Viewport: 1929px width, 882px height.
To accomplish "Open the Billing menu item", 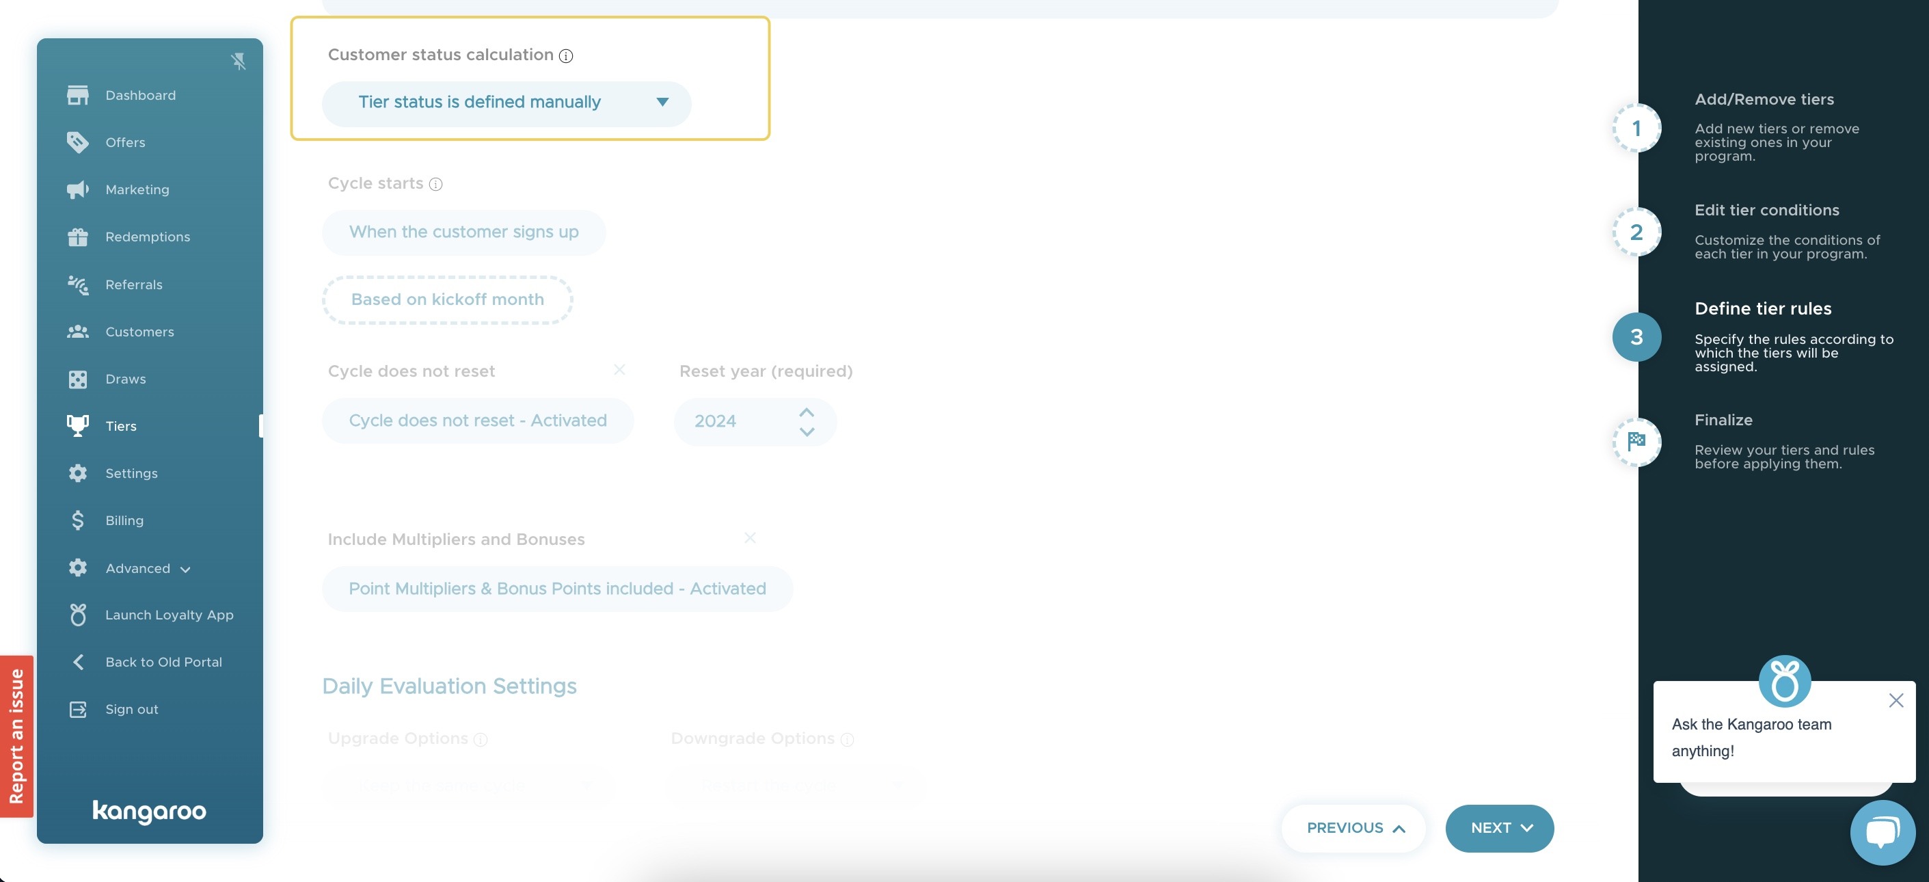I will 124,520.
